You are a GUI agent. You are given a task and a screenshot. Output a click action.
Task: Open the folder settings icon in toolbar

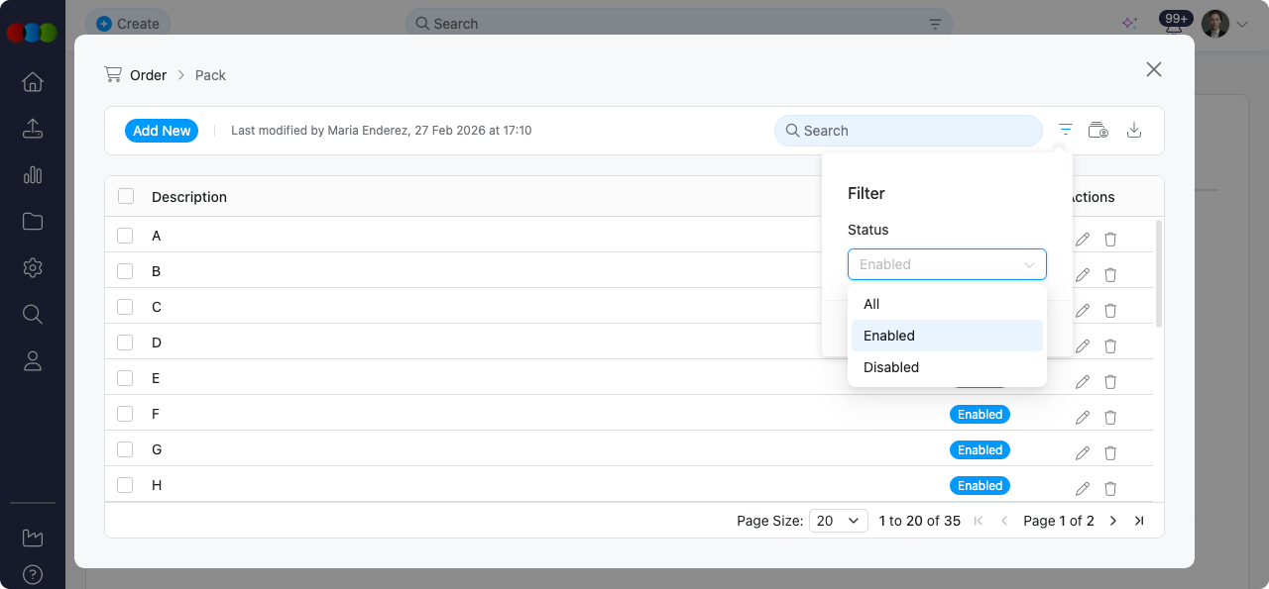(x=1097, y=130)
